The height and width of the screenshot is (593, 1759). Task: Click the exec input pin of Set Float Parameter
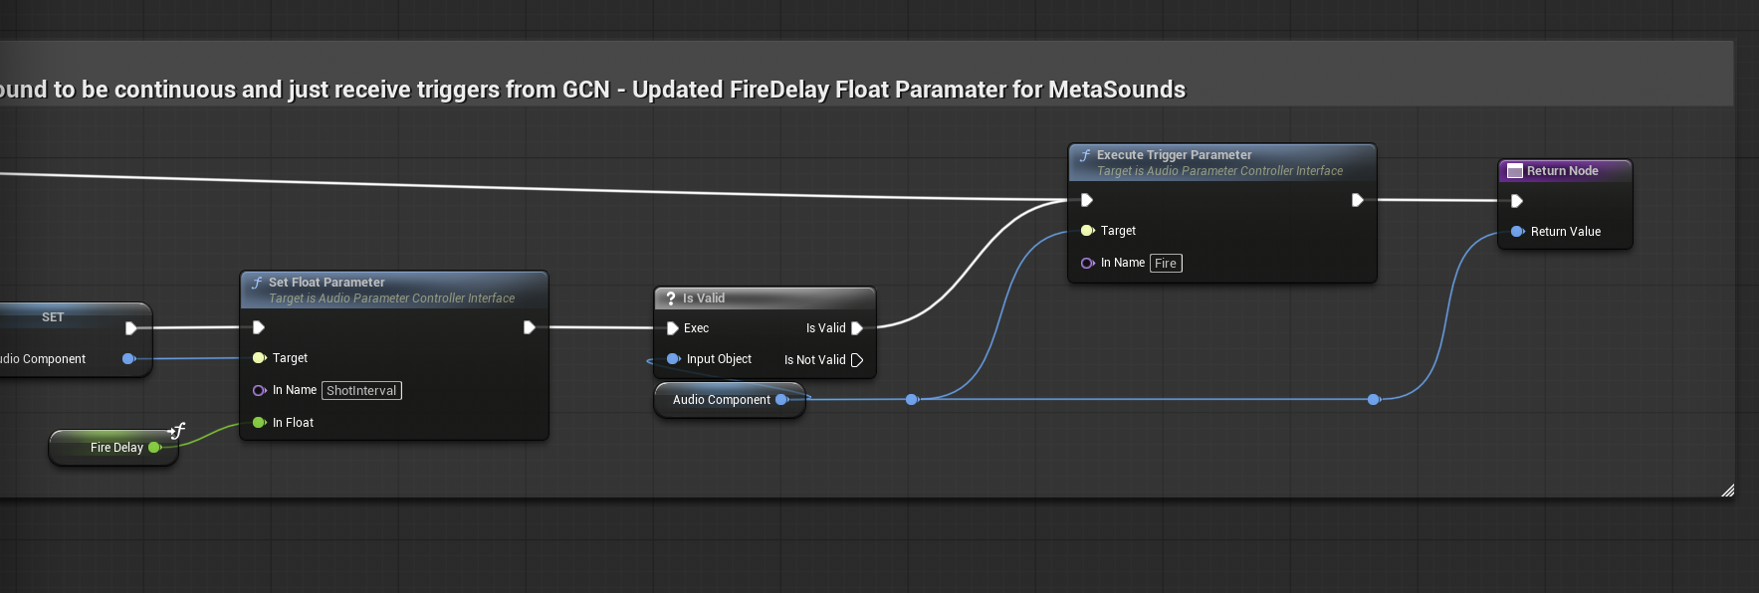tap(259, 327)
